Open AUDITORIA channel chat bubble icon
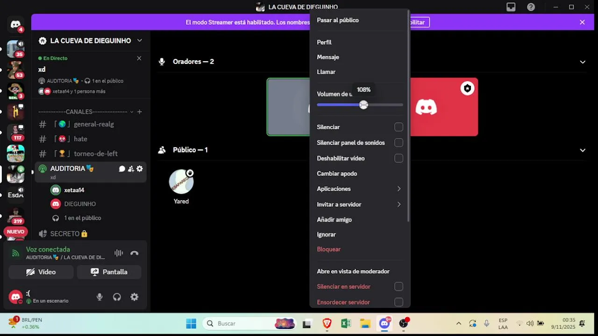 pyautogui.click(x=122, y=169)
